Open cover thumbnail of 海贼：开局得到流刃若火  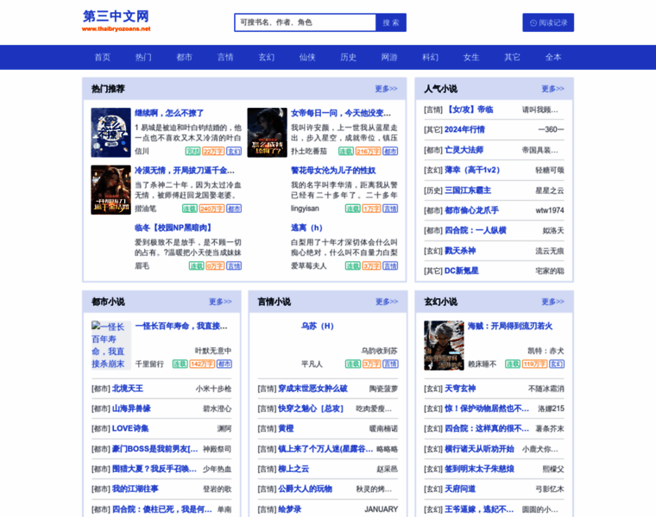pos(444,346)
